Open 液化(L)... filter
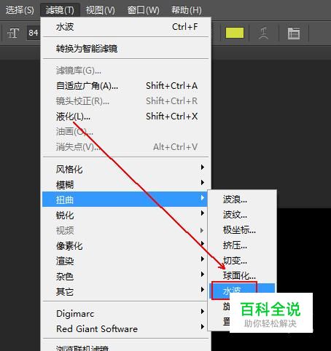 pos(125,117)
